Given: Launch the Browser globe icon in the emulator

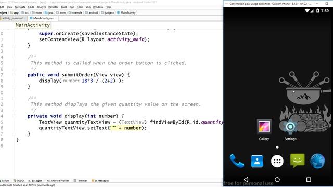Looking at the screenshot, I should 317,161.
